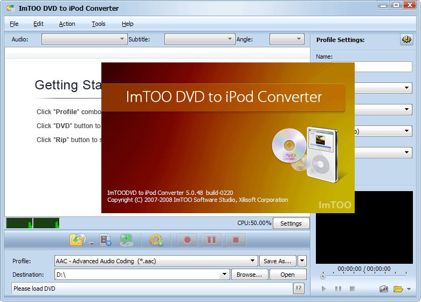Viewport: 421px width, 302px height.
Task: Expand the Subtitle dropdown
Action: [200, 39]
